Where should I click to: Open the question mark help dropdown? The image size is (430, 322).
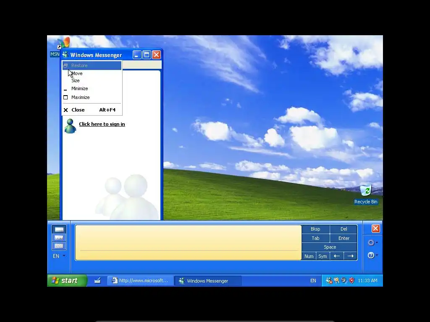(x=373, y=255)
